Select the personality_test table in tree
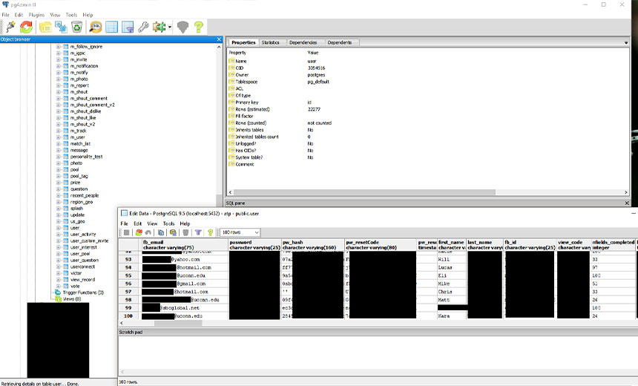This screenshot has width=638, height=386. tap(86, 157)
